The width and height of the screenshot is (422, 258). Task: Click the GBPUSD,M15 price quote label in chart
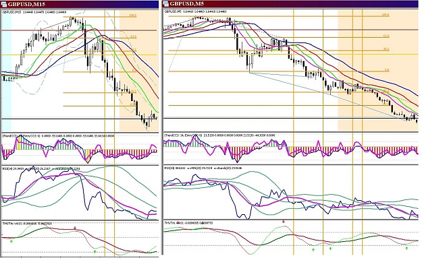click(x=34, y=12)
